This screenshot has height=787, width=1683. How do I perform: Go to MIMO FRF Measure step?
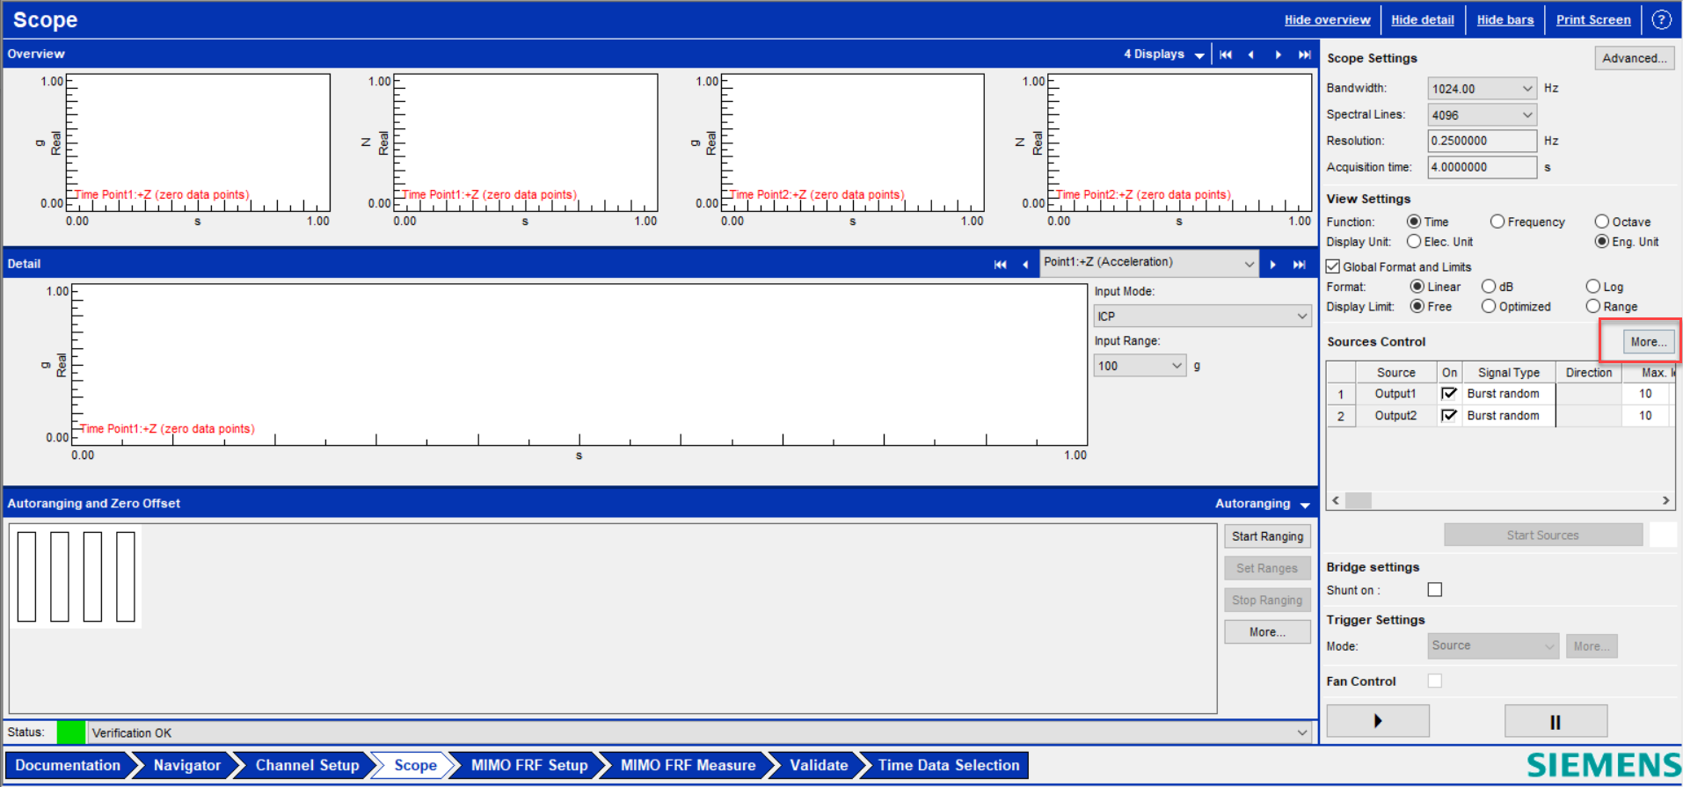click(688, 765)
